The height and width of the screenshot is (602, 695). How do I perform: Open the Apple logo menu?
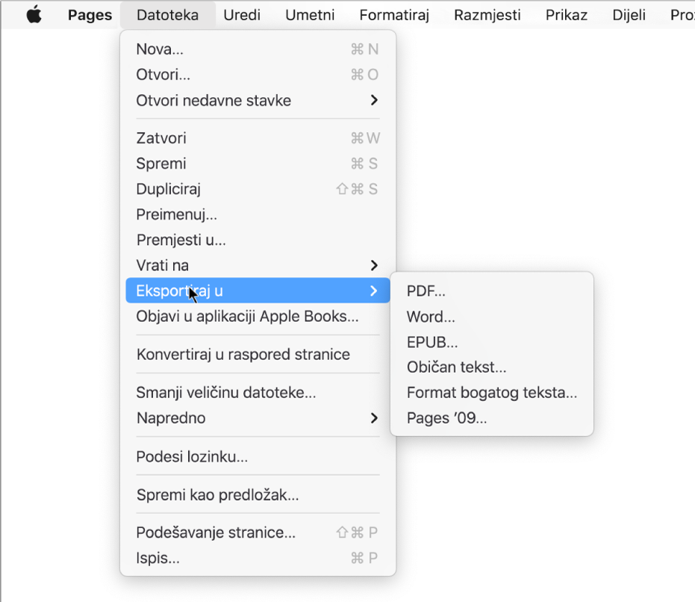[34, 15]
